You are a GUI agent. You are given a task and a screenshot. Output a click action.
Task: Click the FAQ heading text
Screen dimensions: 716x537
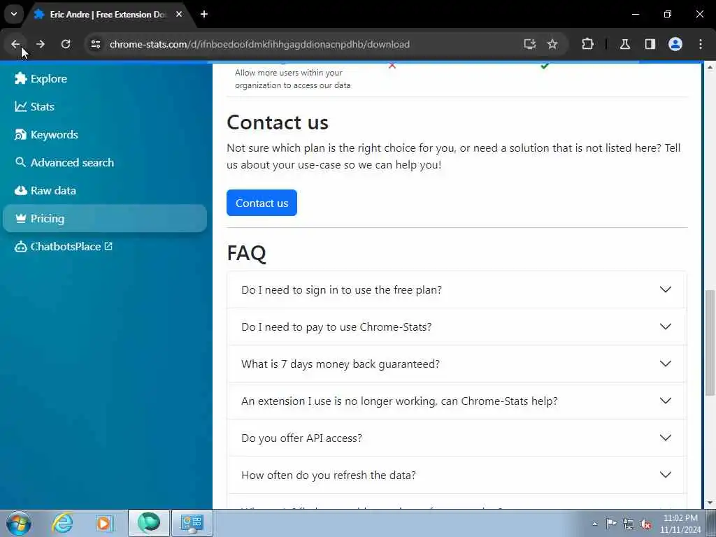(x=247, y=252)
